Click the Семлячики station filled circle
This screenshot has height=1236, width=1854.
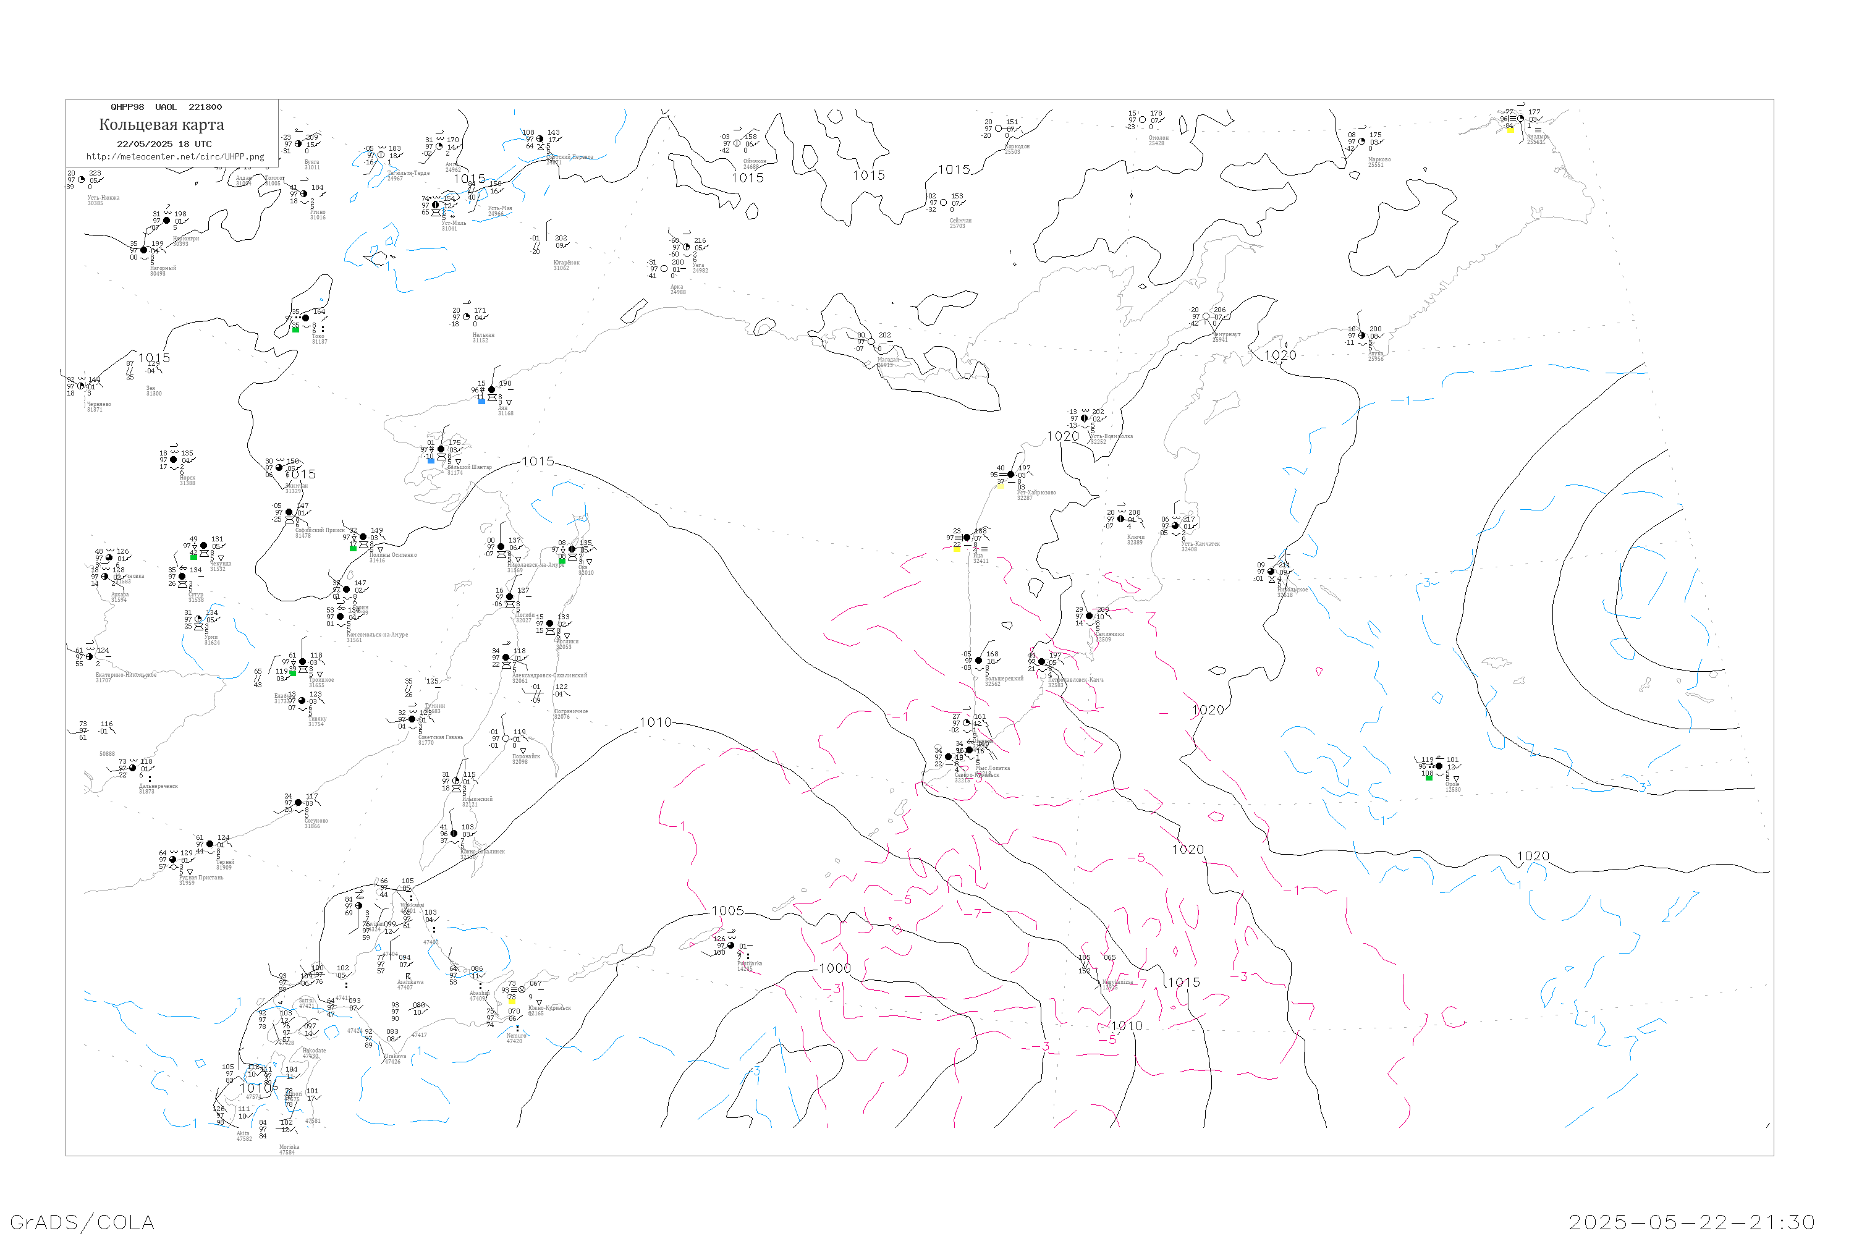1090,616
